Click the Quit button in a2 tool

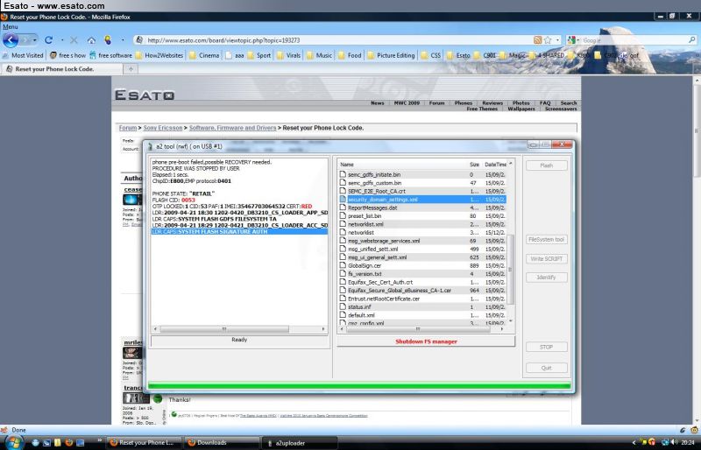click(546, 368)
